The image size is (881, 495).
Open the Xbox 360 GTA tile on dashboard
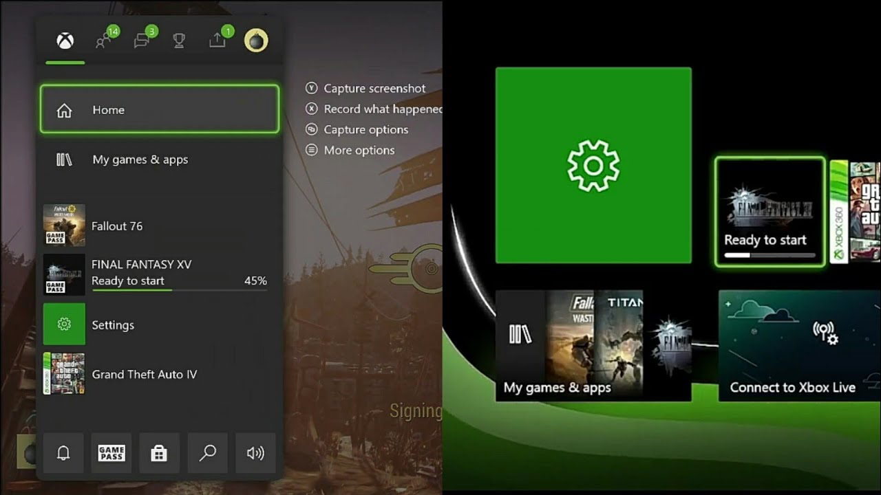(856, 212)
